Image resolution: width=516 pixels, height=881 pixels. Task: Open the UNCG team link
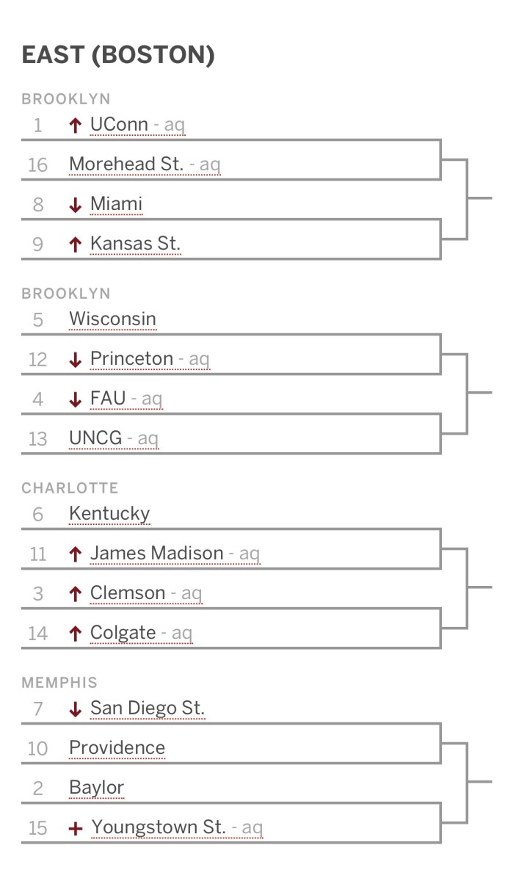(95, 438)
